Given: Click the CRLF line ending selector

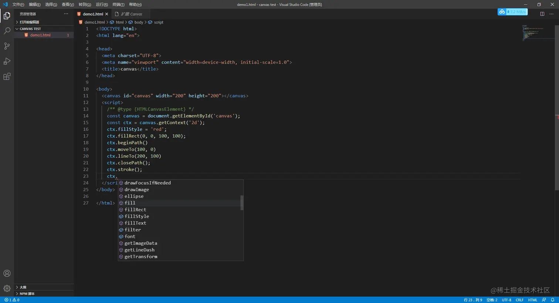Looking at the screenshot, I should click(x=519, y=300).
